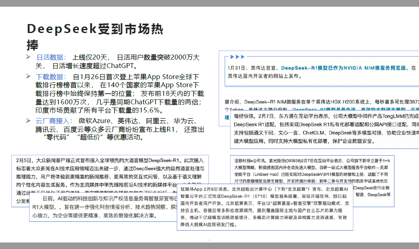The width and height of the screenshot is (419, 249).
Task: Click the text "上线仅20天"
Action: click(x=89, y=57)
